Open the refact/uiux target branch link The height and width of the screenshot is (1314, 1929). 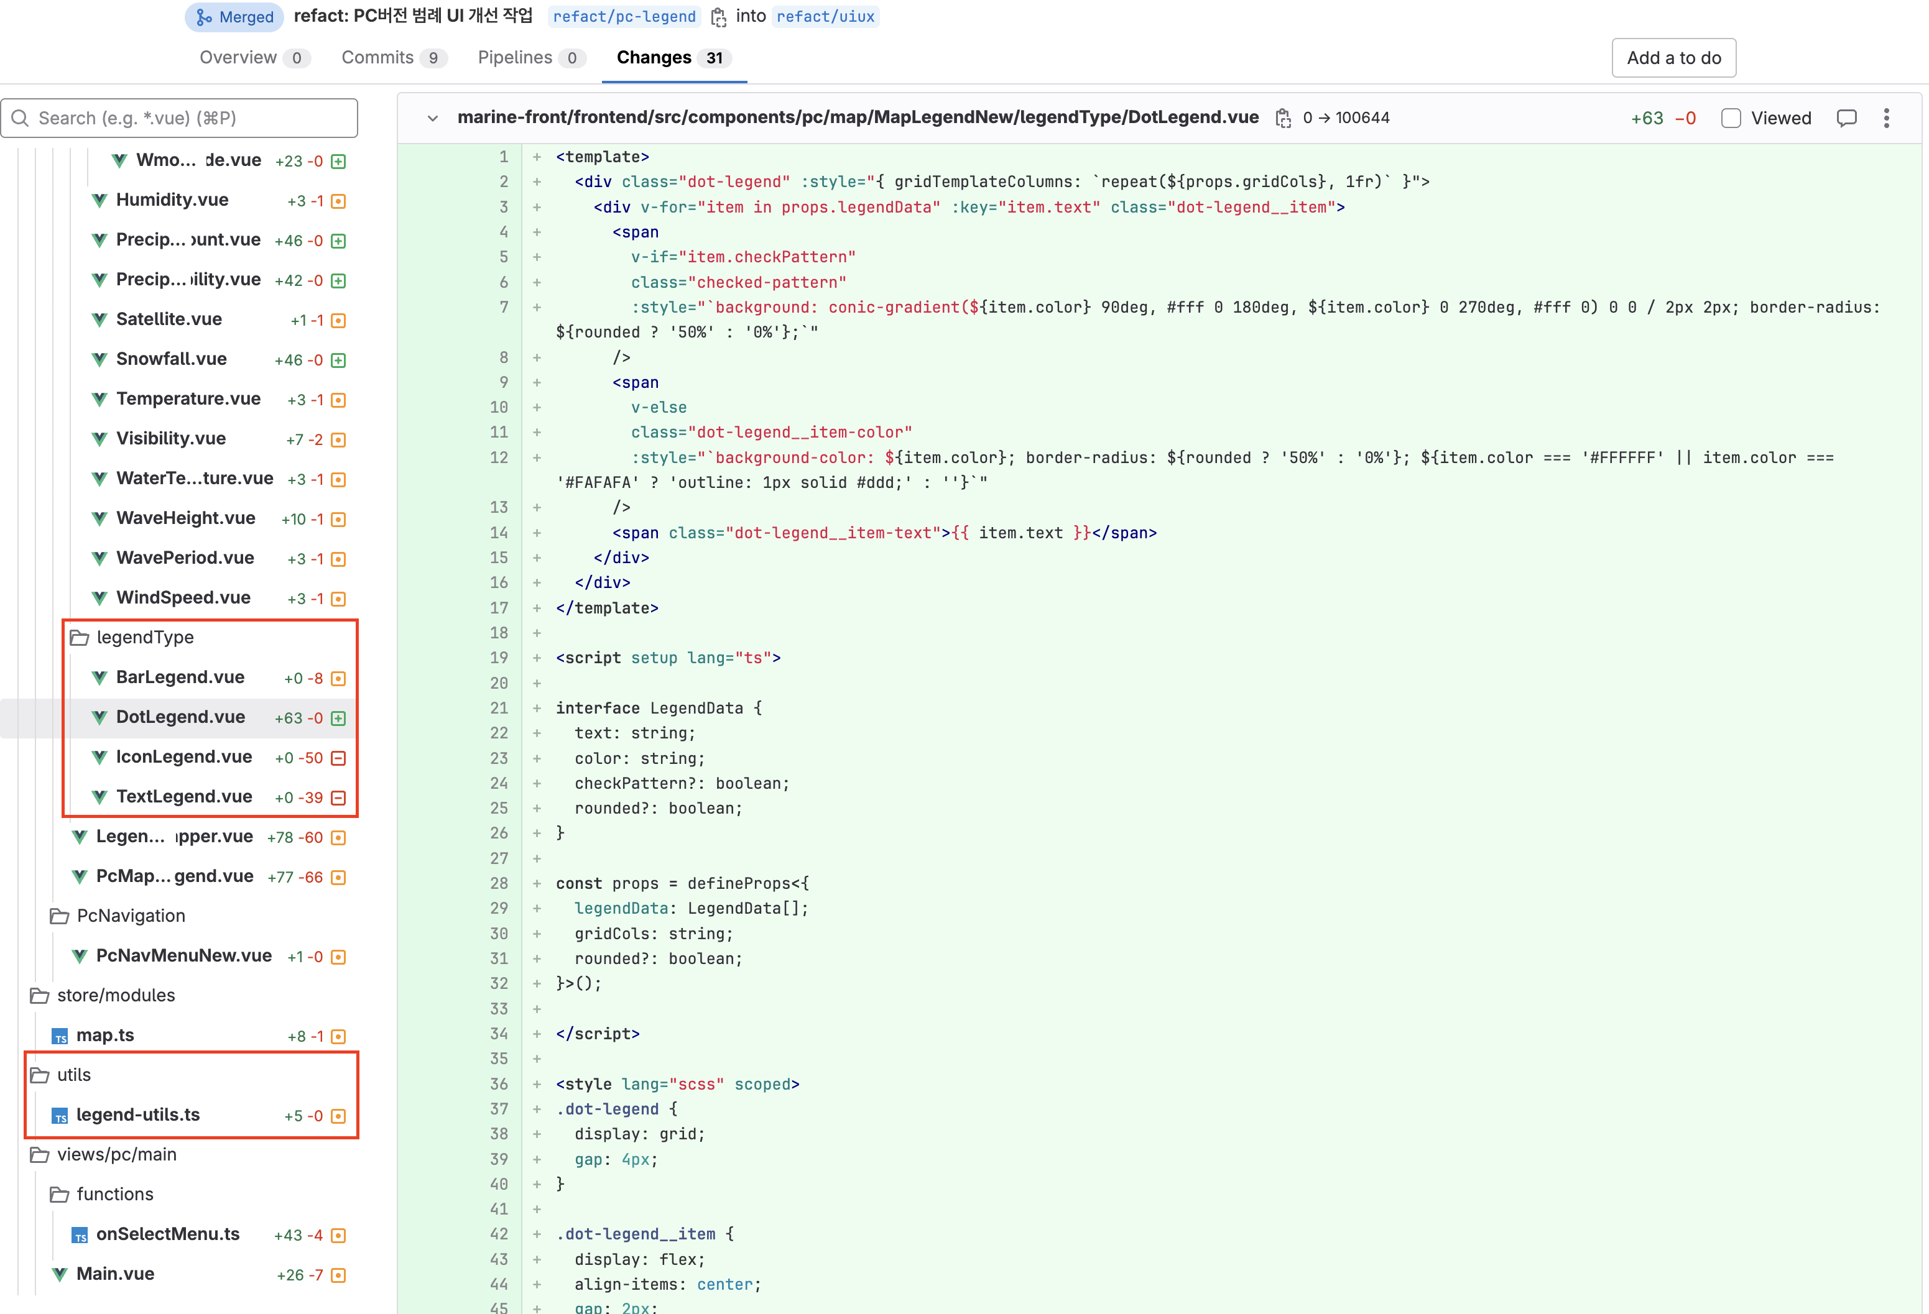(825, 17)
